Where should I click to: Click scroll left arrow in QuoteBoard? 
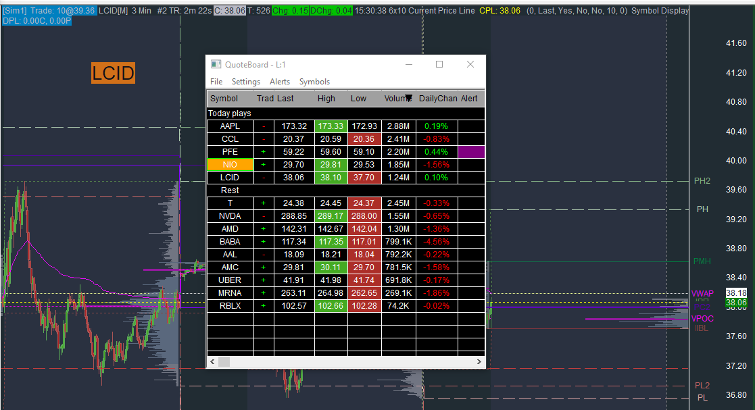point(213,361)
